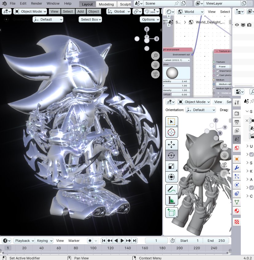Screen dimensions: 254x260
Task: Open Scene properties tab
Action: click(x=237, y=139)
